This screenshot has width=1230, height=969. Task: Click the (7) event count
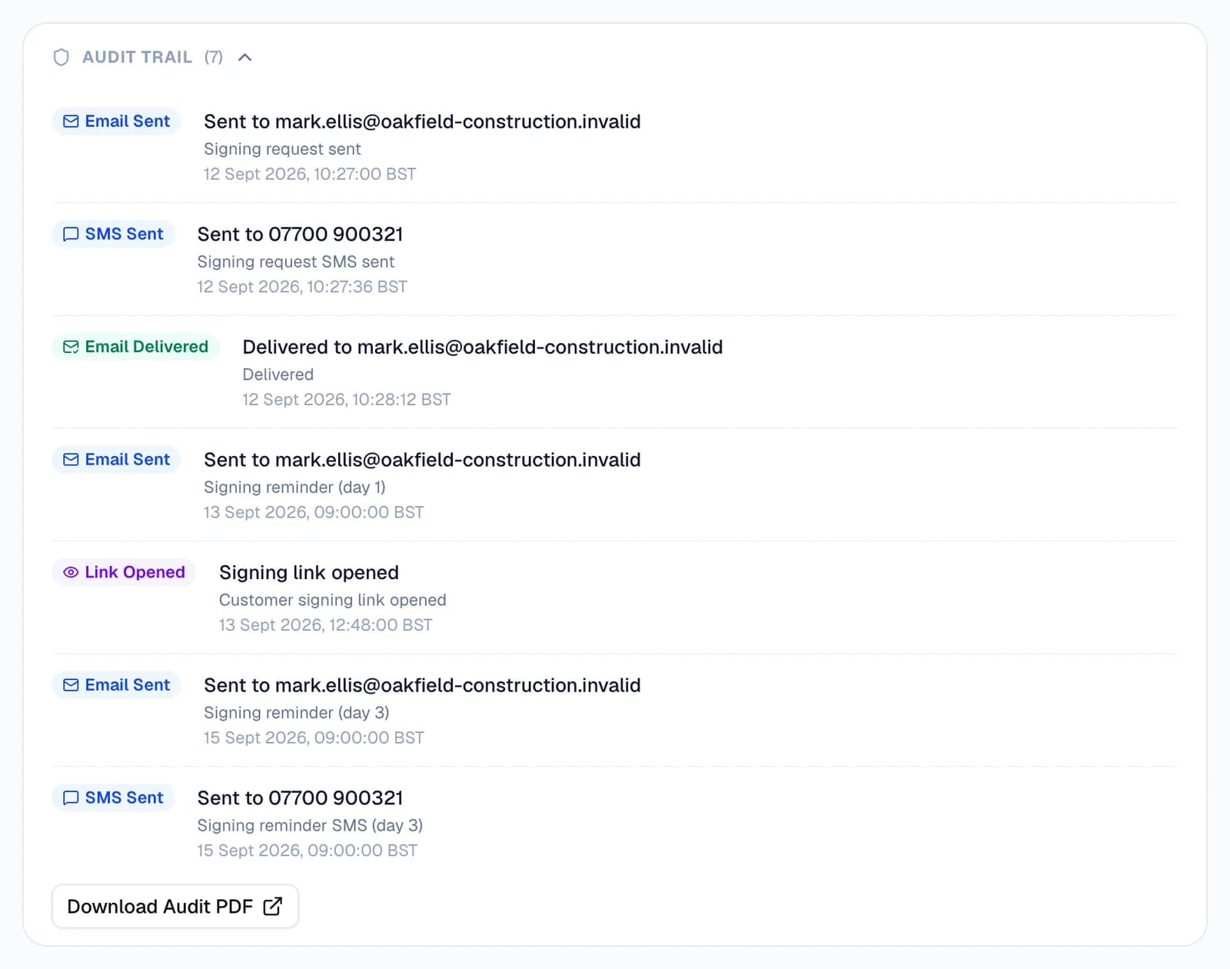pyautogui.click(x=214, y=58)
